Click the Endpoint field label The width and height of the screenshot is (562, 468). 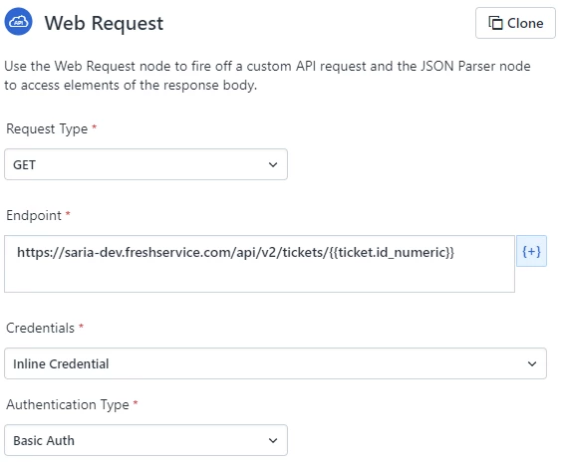click(34, 215)
